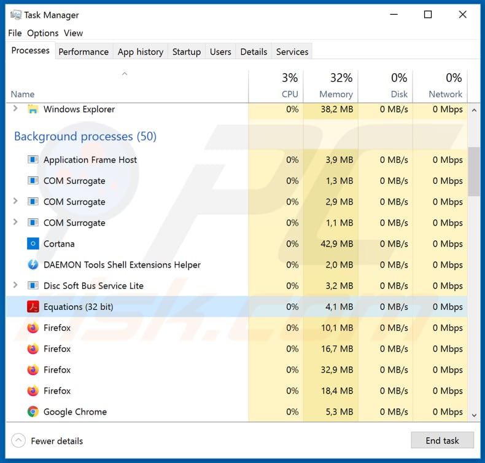Click the Fewer details link

pos(57,441)
